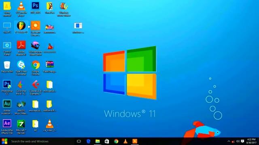Open the DSC Photoshop file icon

pyautogui.click(x=35, y=8)
